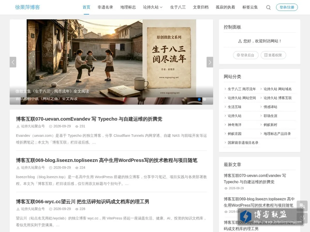Image resolution: width=310 pixels, height=232 pixels.
Task: Click the 简繁 floating side button
Action: click(302, 206)
